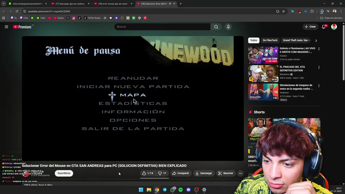The height and width of the screenshot is (194, 345).
Task: Open options for Simulaciones de traspaso video
Action: point(319,86)
